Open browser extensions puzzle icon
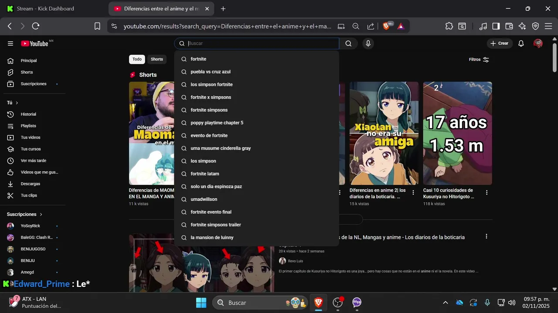Screen dimensions: 558x313 tap(449, 26)
